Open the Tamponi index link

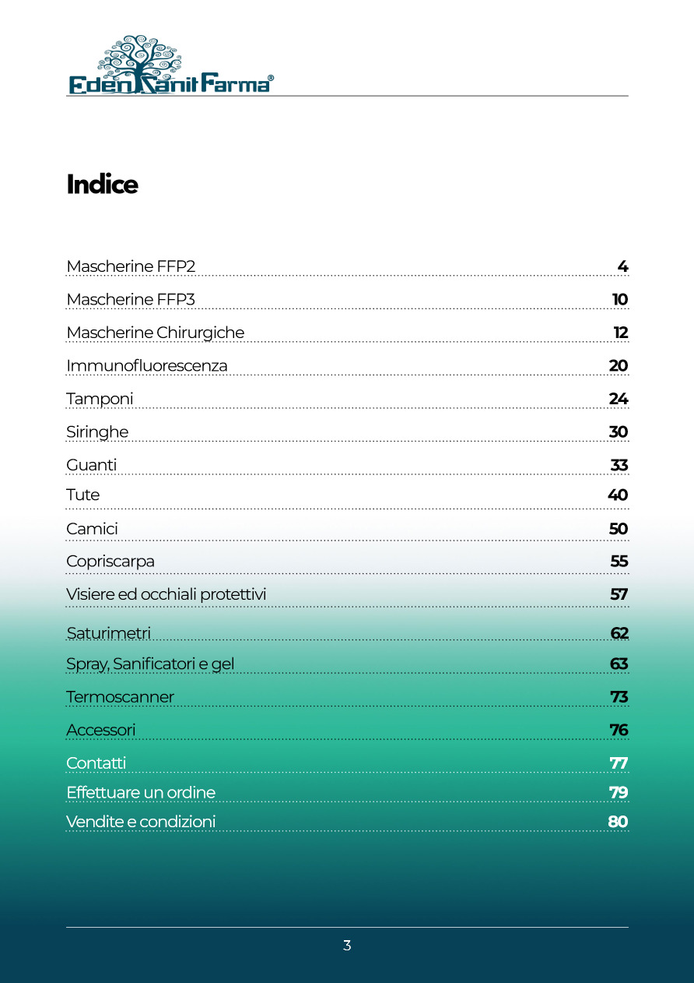pyautogui.click(x=100, y=399)
